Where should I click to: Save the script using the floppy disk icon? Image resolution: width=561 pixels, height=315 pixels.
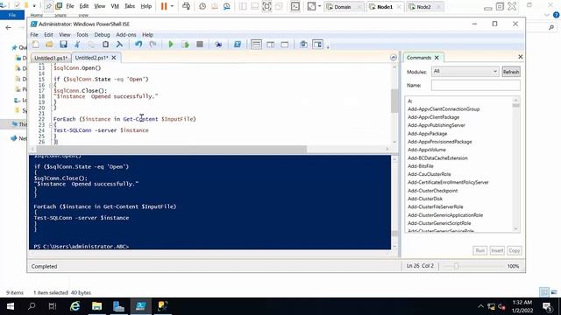tap(63, 45)
